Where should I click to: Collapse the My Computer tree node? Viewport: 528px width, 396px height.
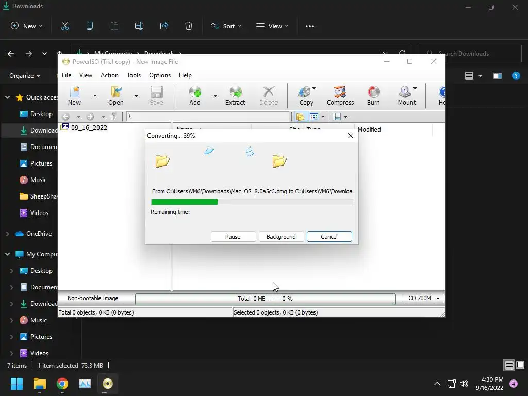coord(7,254)
